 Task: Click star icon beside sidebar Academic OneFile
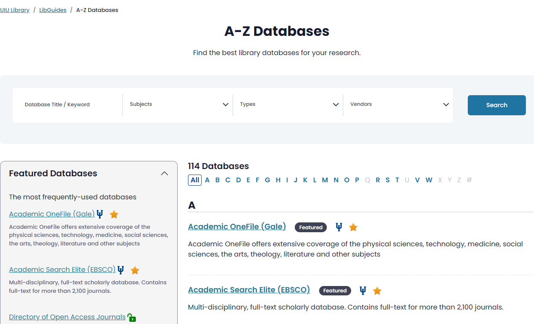click(x=114, y=214)
